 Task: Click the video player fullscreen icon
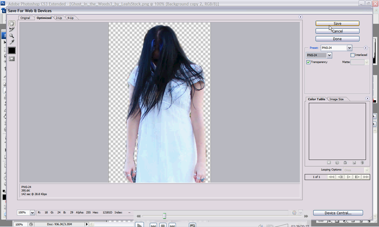coord(192,225)
